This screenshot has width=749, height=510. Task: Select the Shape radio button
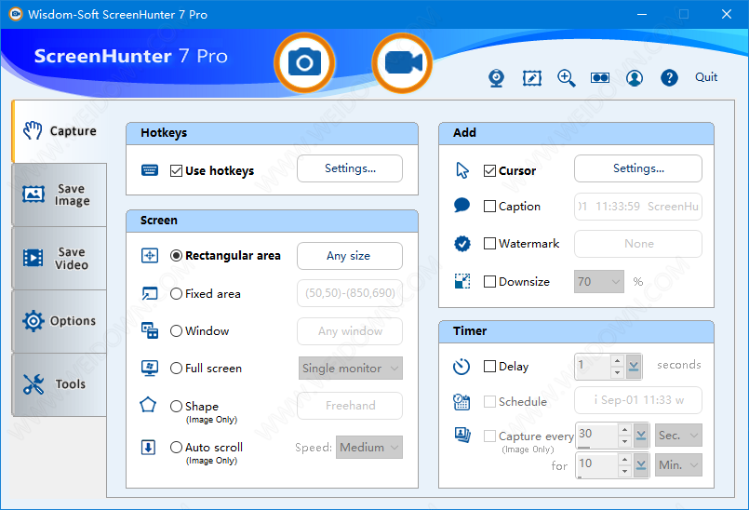[x=176, y=407]
